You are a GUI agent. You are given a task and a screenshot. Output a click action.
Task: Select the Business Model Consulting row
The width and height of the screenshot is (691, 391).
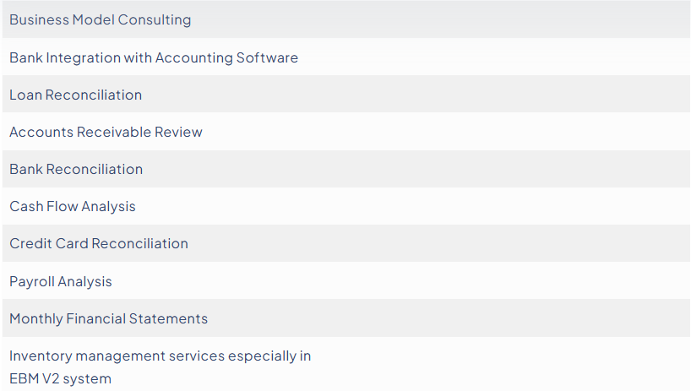coord(346,19)
